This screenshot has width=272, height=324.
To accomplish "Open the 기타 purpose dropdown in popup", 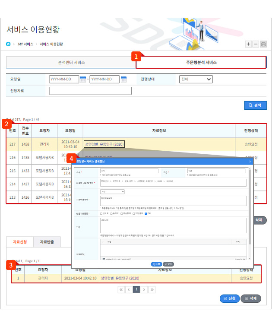I will (112, 192).
